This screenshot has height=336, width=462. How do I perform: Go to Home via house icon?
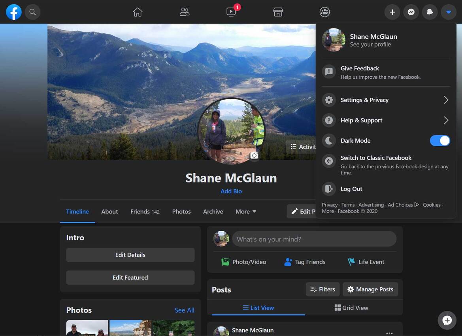pyautogui.click(x=138, y=12)
